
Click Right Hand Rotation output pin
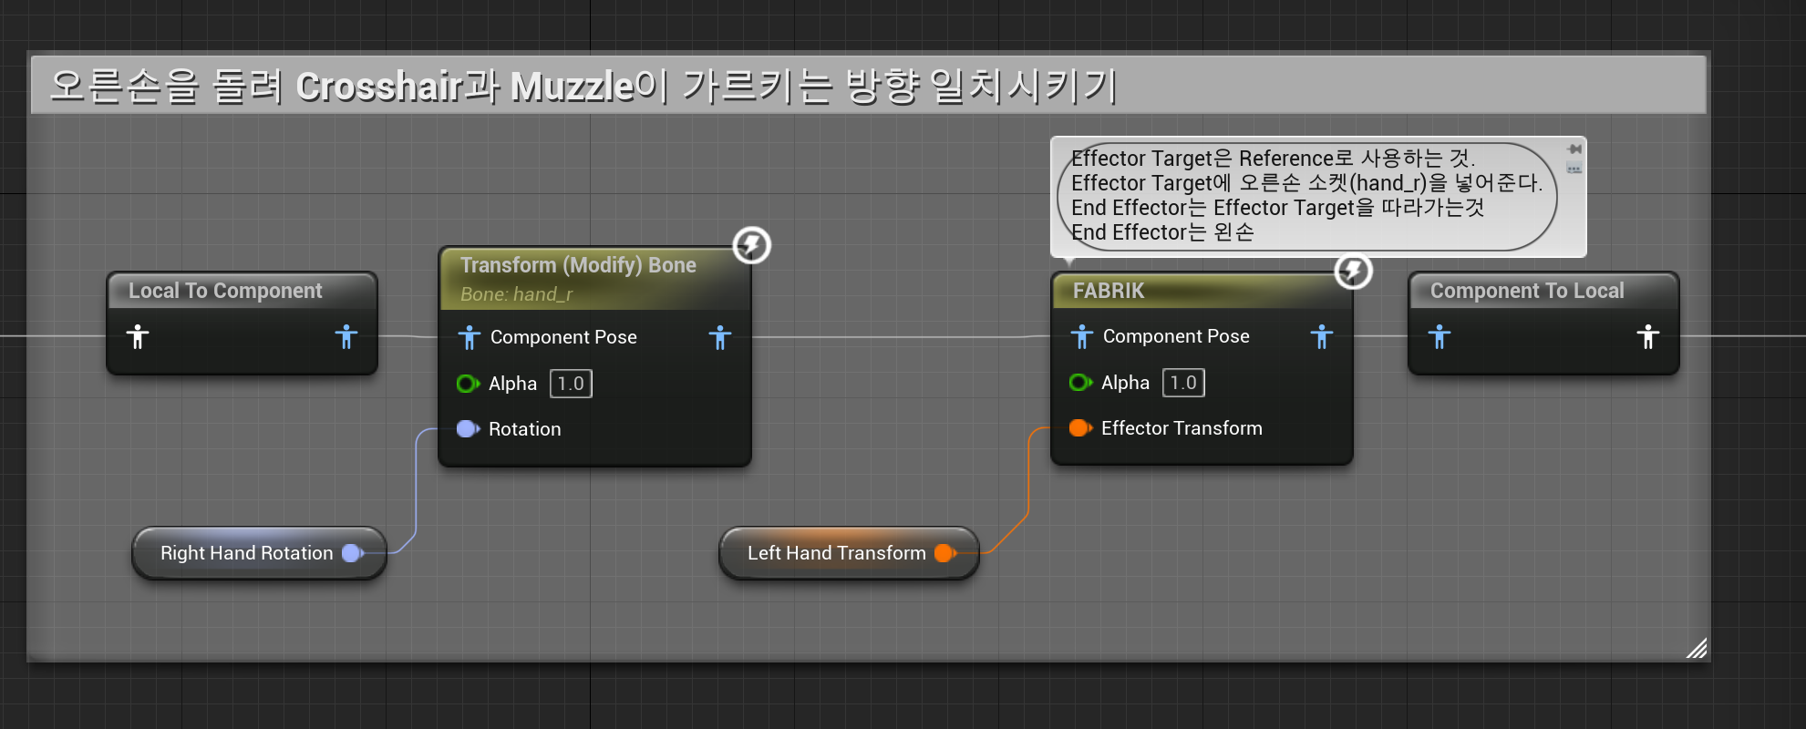tap(353, 553)
